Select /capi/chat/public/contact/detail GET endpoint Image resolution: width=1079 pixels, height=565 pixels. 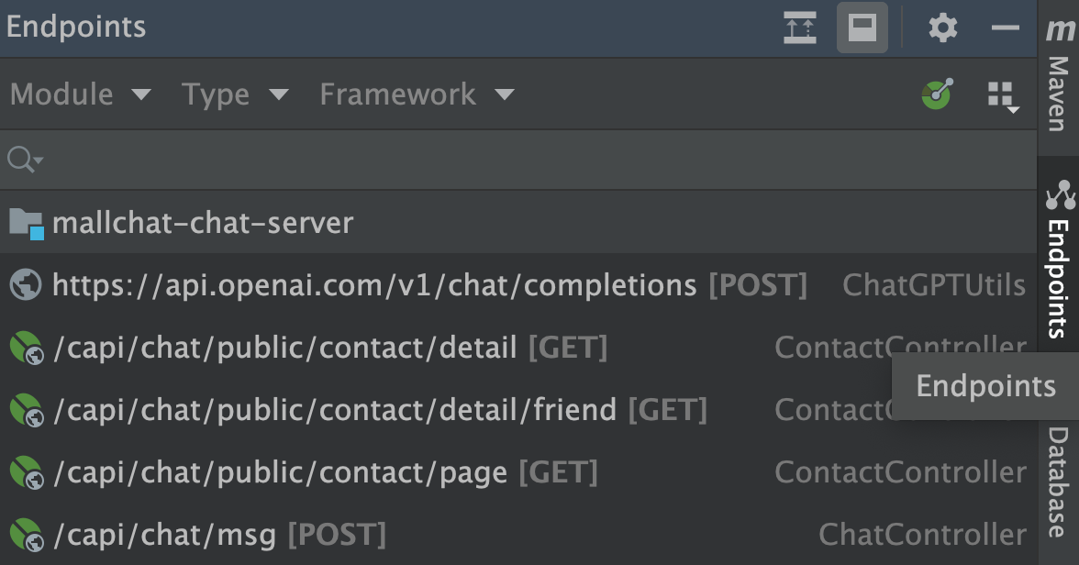[x=329, y=348]
